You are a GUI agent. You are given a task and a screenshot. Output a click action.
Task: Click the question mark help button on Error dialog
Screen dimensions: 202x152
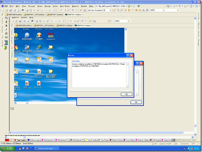tap(128, 55)
